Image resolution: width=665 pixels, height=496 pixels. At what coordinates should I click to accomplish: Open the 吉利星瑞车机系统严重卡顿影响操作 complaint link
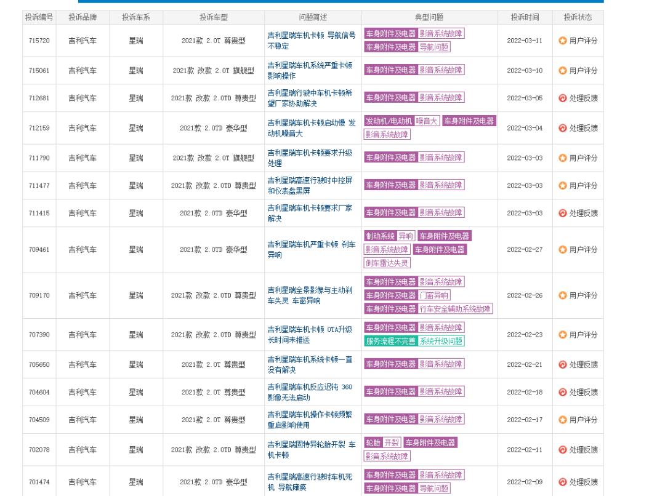(310, 70)
